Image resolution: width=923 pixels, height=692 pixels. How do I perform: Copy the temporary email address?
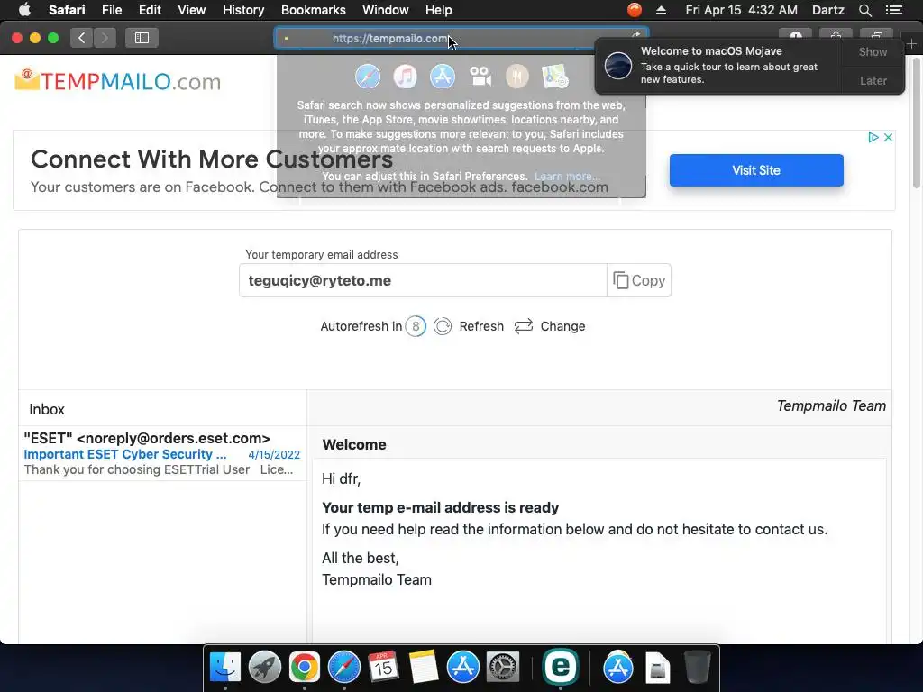(x=639, y=280)
